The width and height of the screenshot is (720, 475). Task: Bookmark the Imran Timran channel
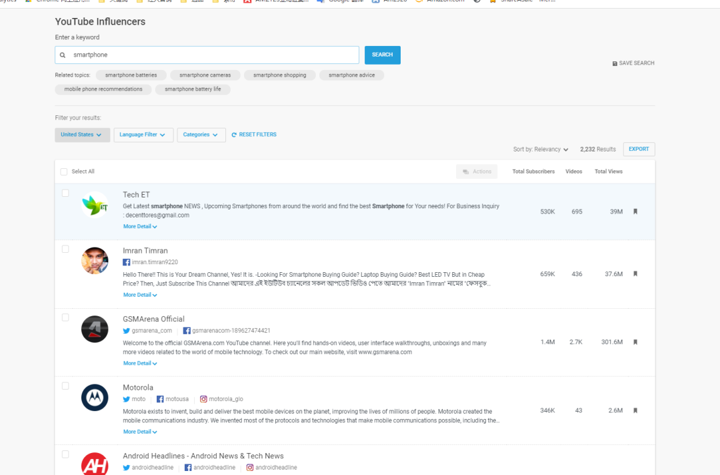635,274
